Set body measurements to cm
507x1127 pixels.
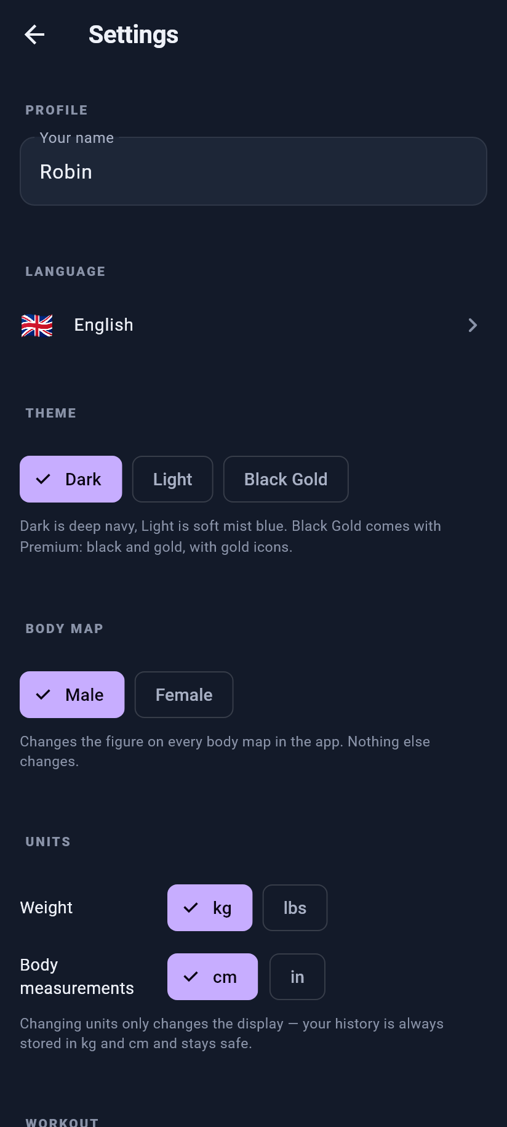click(213, 977)
